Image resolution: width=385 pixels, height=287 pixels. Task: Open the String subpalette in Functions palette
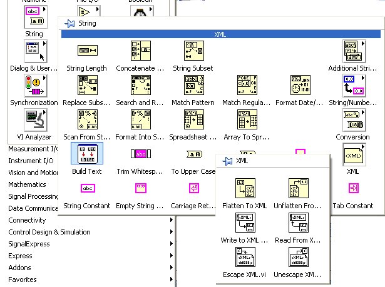(36, 17)
